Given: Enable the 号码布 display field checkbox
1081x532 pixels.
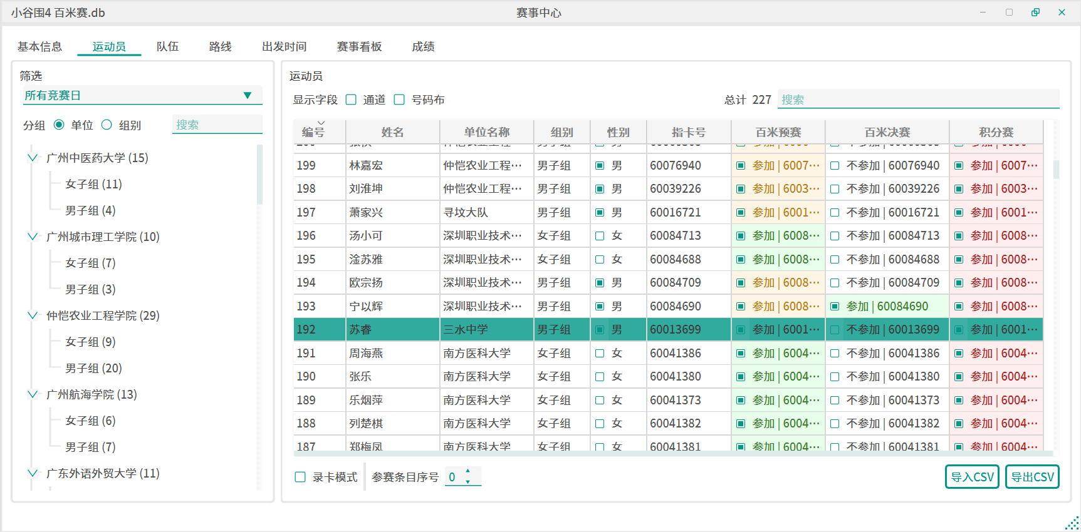Looking at the screenshot, I should coord(399,100).
